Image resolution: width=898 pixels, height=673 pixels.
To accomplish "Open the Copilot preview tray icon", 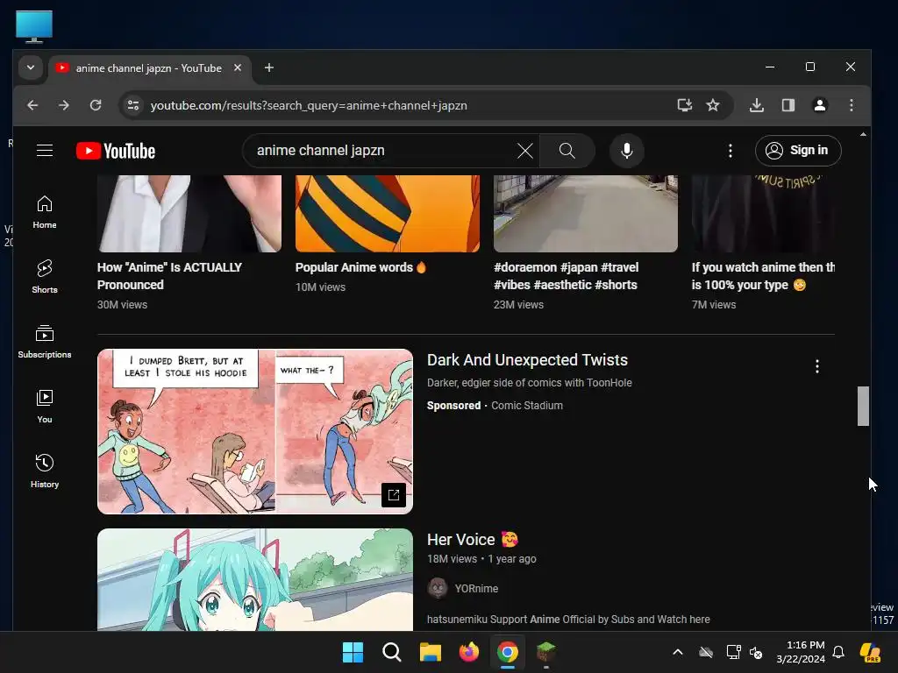I will [x=871, y=652].
